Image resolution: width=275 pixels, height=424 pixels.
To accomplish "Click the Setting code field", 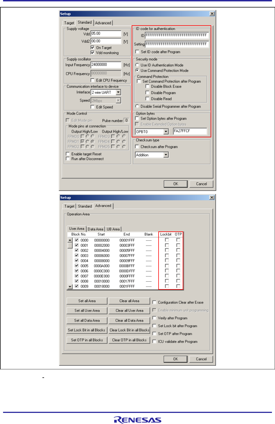I will pos(177,44).
